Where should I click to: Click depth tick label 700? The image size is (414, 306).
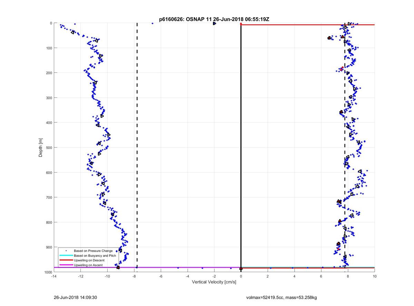[49, 197]
